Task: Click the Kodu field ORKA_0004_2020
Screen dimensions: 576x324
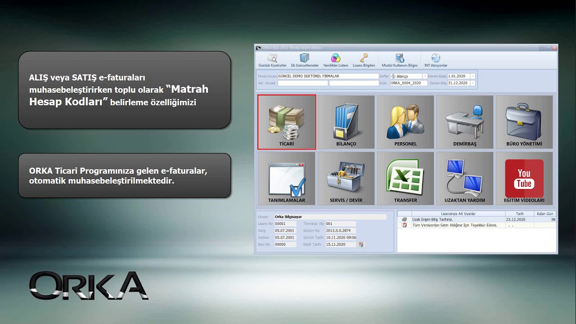Action: pyautogui.click(x=409, y=83)
